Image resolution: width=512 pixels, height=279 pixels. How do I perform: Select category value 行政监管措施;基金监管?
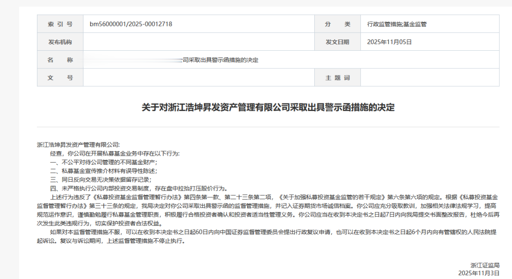[x=397, y=24]
